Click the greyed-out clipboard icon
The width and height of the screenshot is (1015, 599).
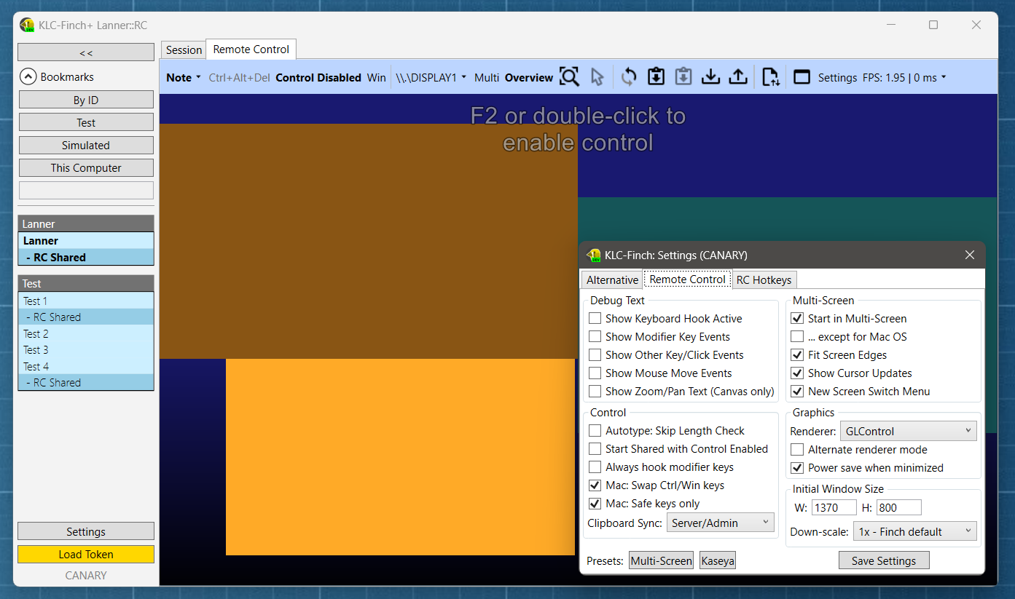[x=683, y=76]
